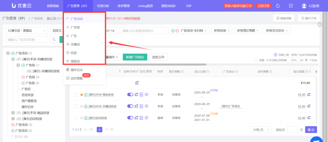Click the notification bell icon

(278, 6)
